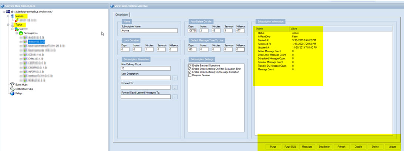This screenshot has width=404, height=151.
Task: Click the namespace root Windows icon
Action: [x=8, y=11]
